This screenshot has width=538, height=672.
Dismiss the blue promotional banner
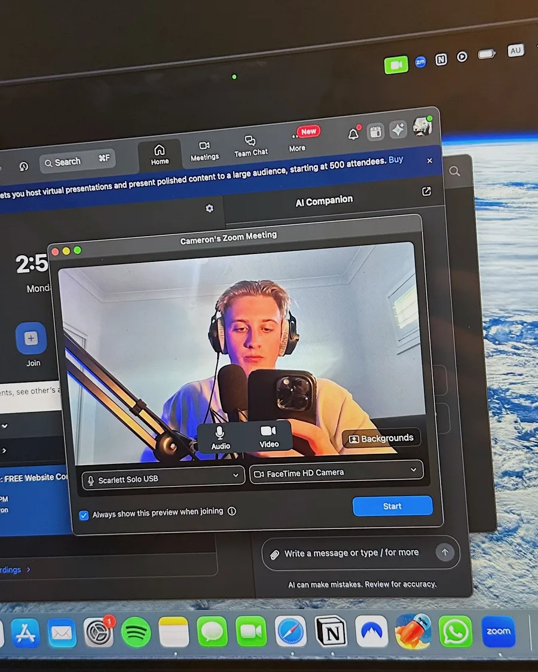430,160
